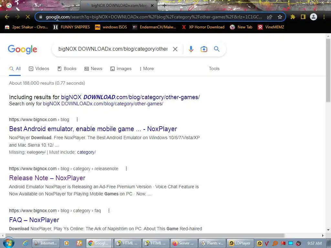Open the EndermanCH/Malw... bookmark
This screenshot has height=248, width=331.
(x=154, y=27)
